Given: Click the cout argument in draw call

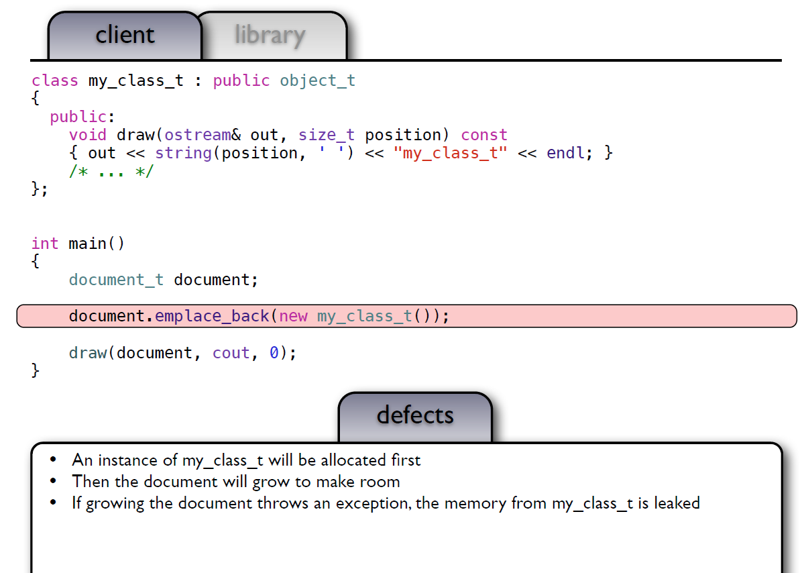Looking at the screenshot, I should (231, 353).
